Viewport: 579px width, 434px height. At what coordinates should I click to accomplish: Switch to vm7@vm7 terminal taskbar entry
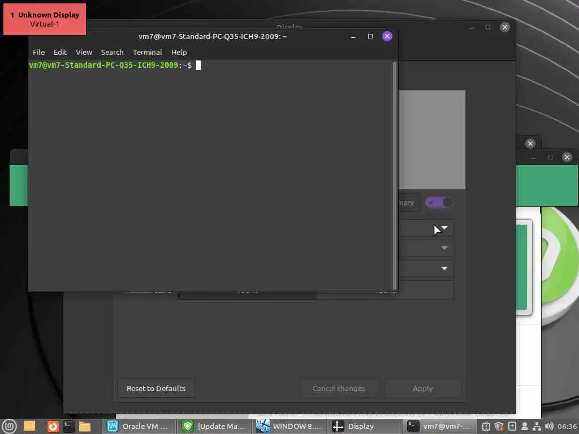[439, 426]
